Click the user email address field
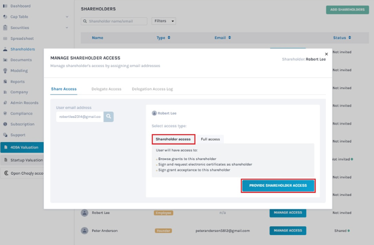This screenshot has height=245, width=374. coord(80,116)
